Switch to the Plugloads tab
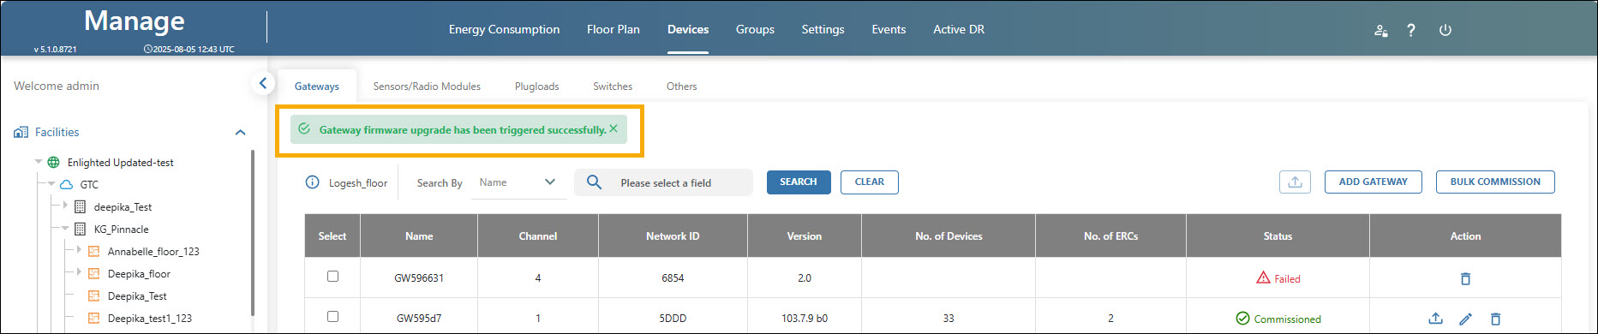This screenshot has width=1598, height=334. pos(537,86)
